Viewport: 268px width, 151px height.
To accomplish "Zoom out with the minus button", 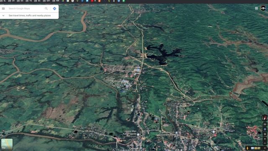I will tap(265, 143).
